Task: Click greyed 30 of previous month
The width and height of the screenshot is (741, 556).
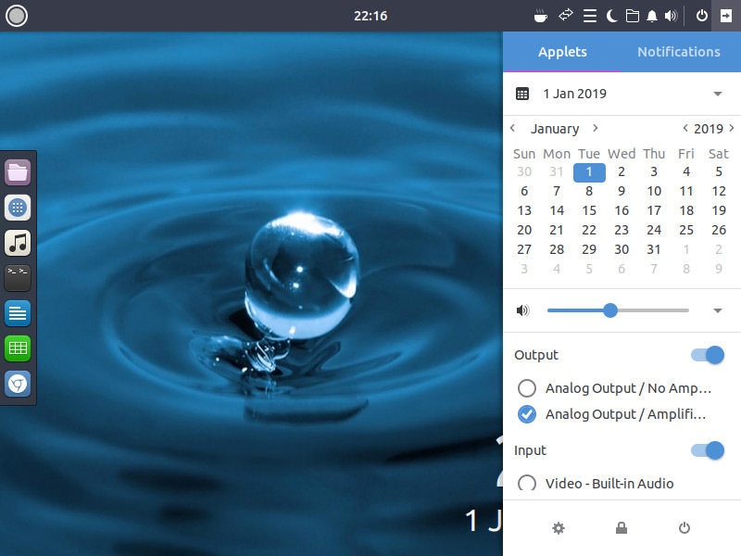Action: click(524, 172)
